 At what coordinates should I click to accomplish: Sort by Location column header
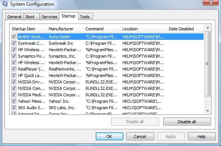(143, 29)
